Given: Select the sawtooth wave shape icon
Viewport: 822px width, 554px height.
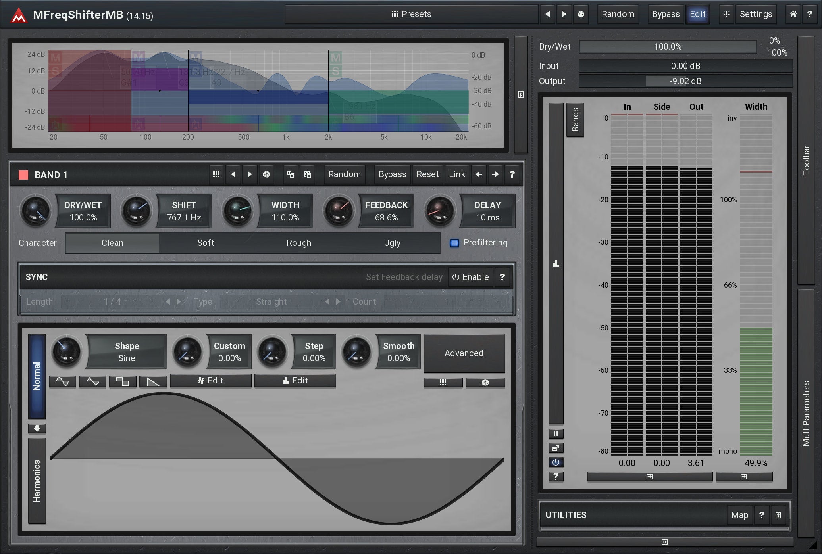Looking at the screenshot, I should pos(153,381).
